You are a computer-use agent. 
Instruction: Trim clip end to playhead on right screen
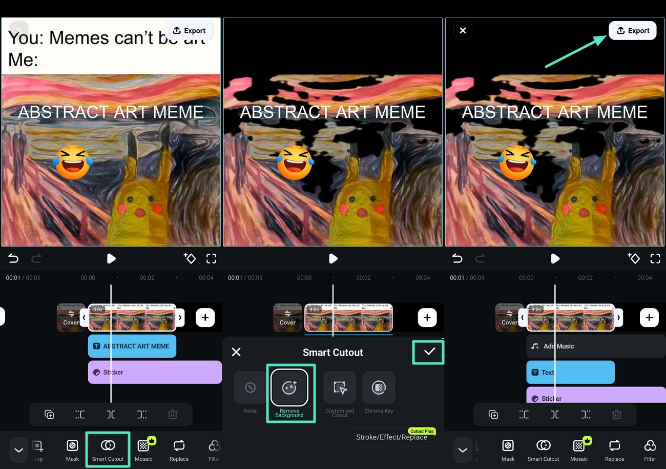point(586,415)
